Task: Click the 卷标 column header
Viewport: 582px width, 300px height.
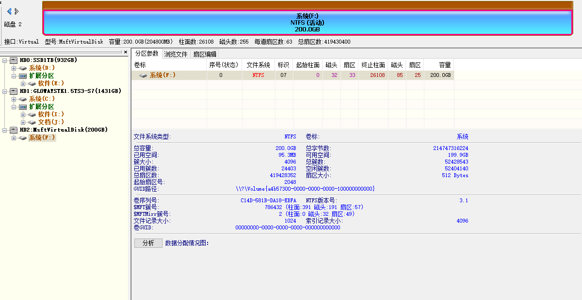Action: click(169, 65)
